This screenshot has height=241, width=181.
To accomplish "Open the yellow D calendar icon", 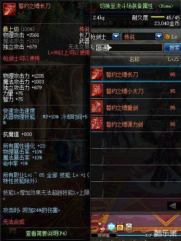I will click(x=120, y=227).
